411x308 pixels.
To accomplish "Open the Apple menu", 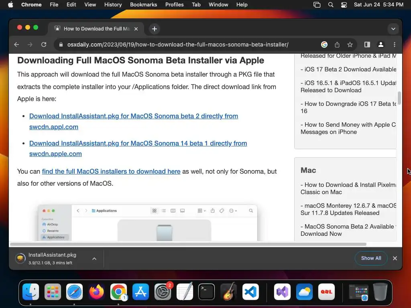I will point(10,4).
